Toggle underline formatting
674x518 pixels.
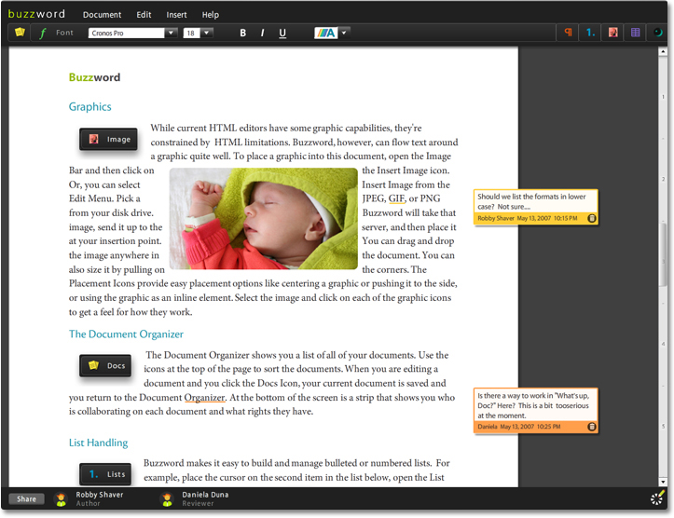click(x=282, y=33)
